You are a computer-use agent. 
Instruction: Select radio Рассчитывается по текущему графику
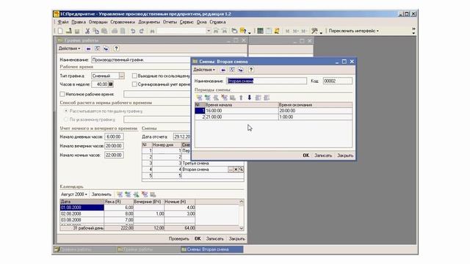pyautogui.click(x=66, y=111)
